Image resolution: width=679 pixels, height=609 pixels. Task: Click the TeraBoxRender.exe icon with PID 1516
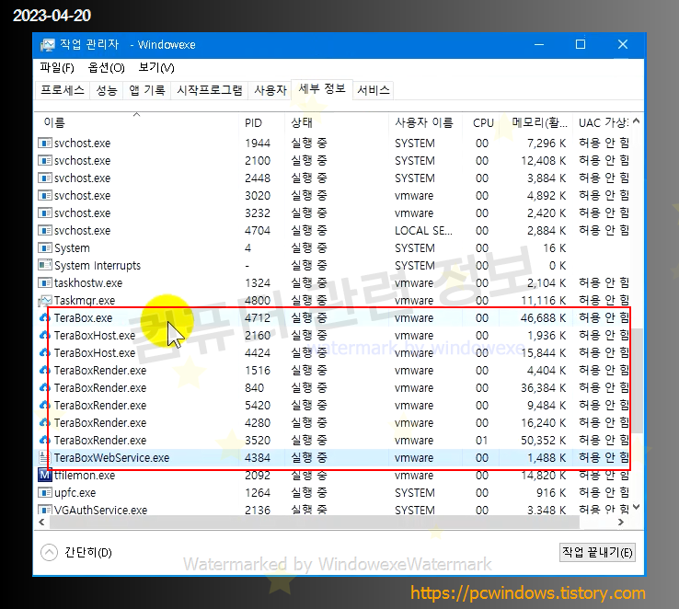44,370
